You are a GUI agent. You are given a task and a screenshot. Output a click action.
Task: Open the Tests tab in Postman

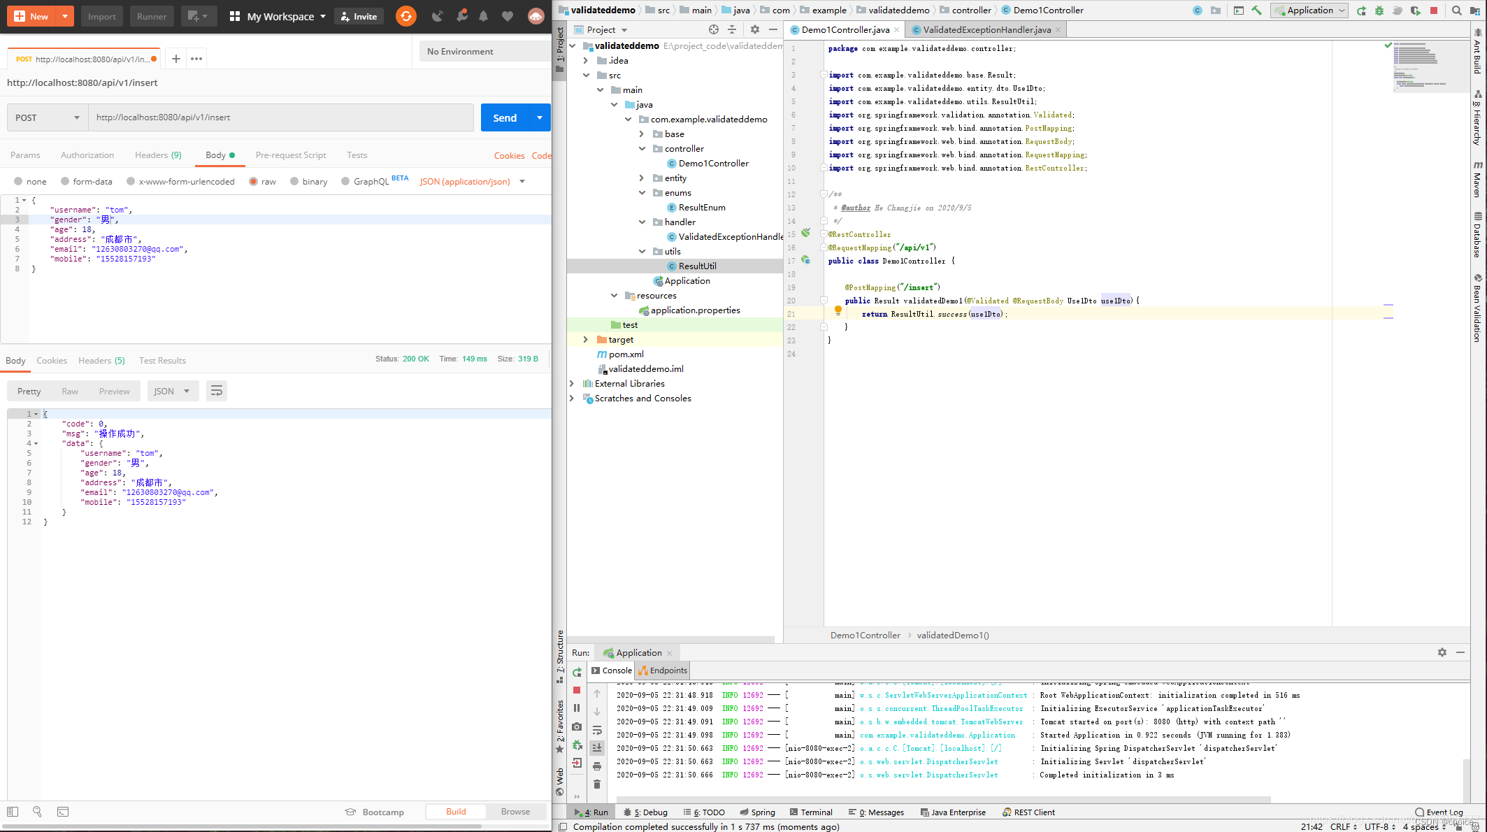coord(357,155)
